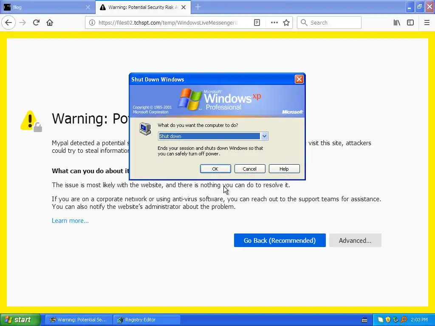Go to the Home page icon
The width and height of the screenshot is (435, 326).
point(50,22)
